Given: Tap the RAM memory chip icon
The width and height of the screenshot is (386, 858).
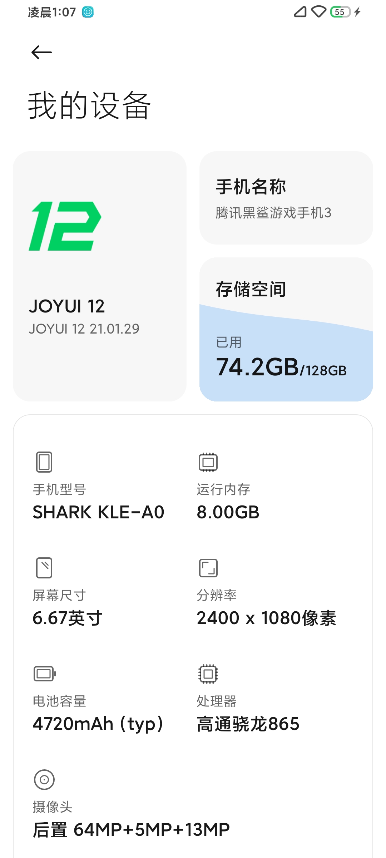Looking at the screenshot, I should point(208,462).
